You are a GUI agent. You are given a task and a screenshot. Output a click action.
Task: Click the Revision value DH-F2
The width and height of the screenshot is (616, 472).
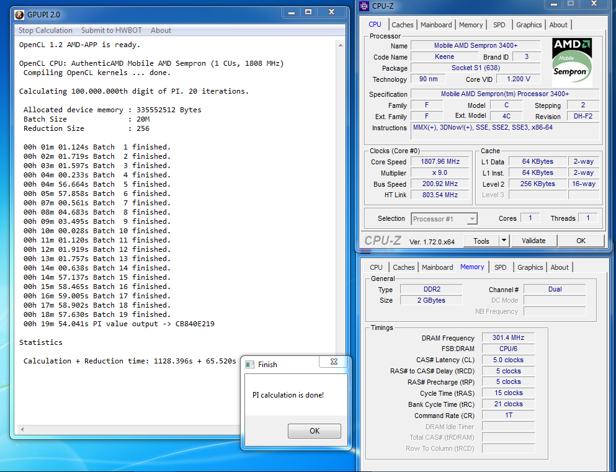(x=583, y=117)
